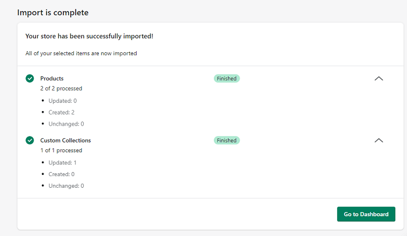Click 'Updated: 0' under Products

(x=63, y=101)
